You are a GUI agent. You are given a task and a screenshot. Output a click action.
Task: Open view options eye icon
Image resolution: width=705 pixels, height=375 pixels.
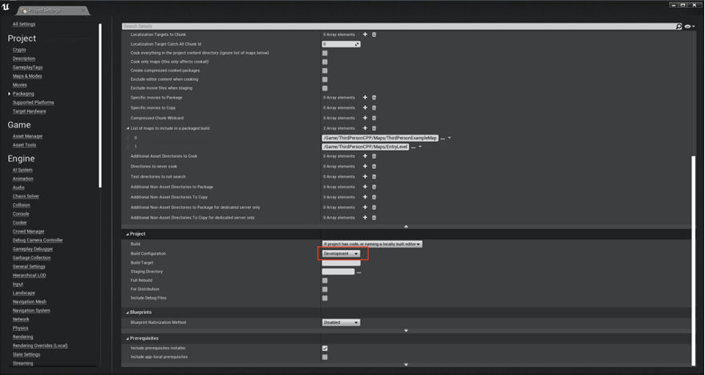(689, 26)
